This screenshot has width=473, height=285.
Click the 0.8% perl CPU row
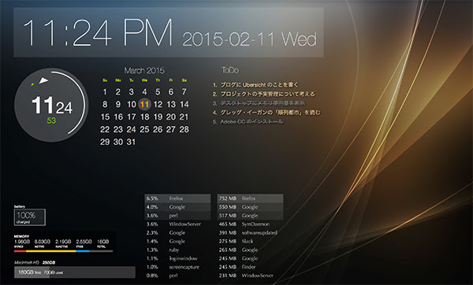pyautogui.click(x=177, y=276)
